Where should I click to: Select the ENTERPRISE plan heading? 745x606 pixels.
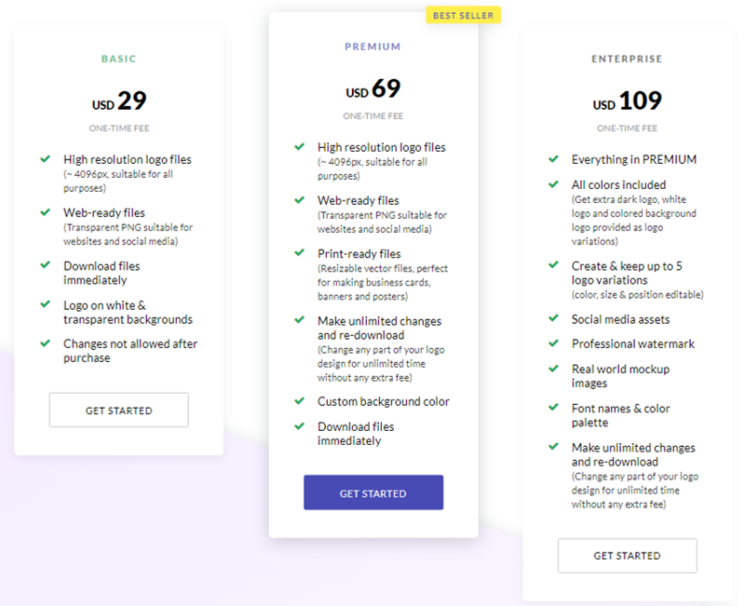pos(627,59)
